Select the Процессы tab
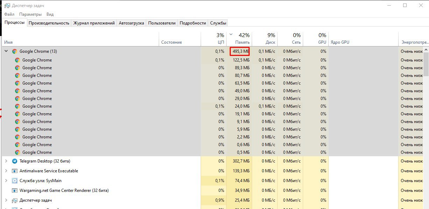The image size is (429, 209). click(15, 23)
